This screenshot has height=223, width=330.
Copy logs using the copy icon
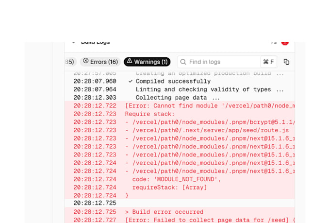tap(286, 62)
